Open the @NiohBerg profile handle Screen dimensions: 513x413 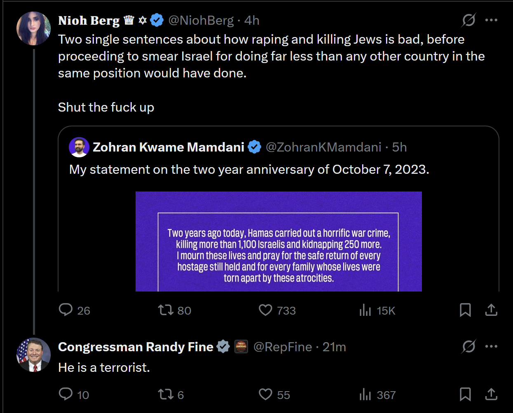pos(201,20)
